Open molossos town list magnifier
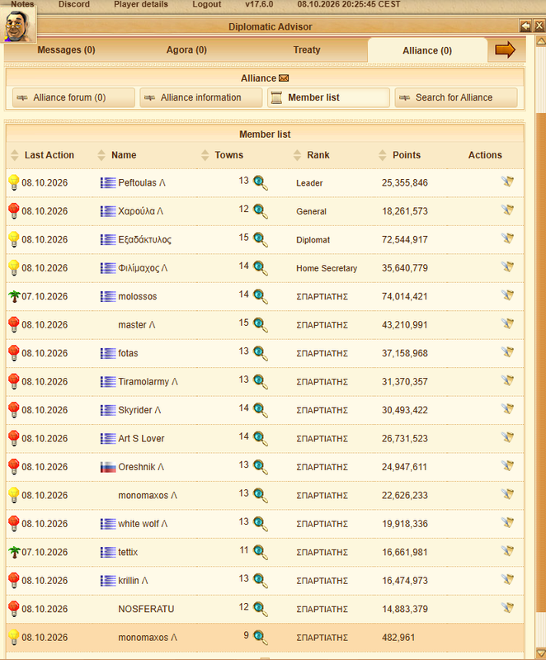546x660 pixels. pyautogui.click(x=261, y=296)
